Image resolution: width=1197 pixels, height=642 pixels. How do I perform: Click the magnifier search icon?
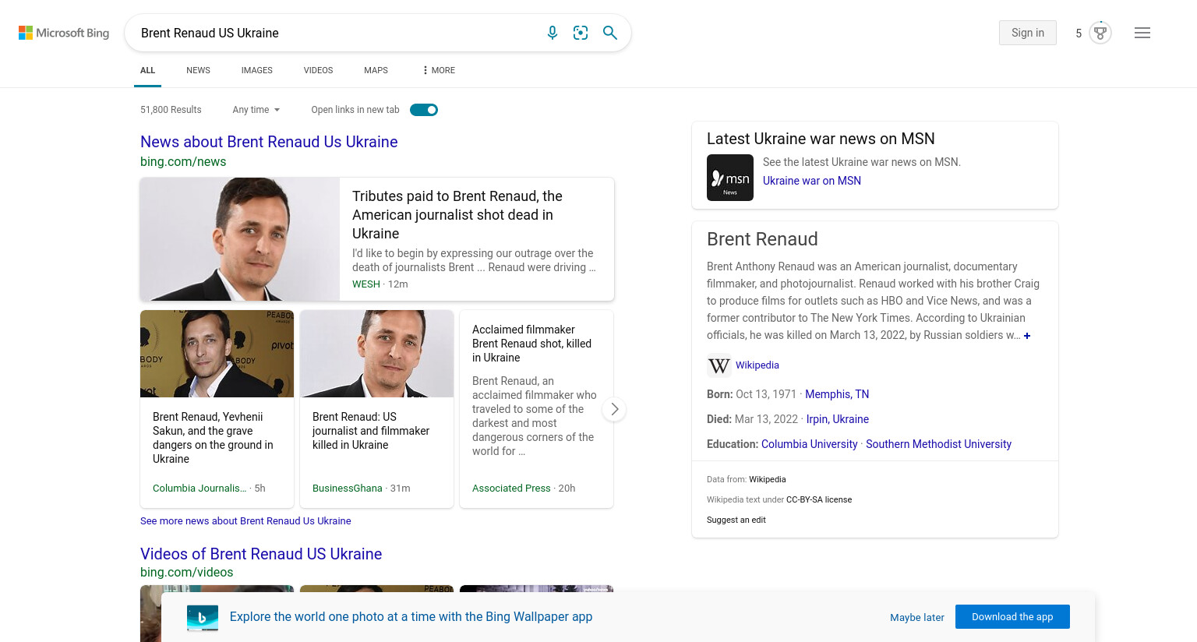(610, 33)
